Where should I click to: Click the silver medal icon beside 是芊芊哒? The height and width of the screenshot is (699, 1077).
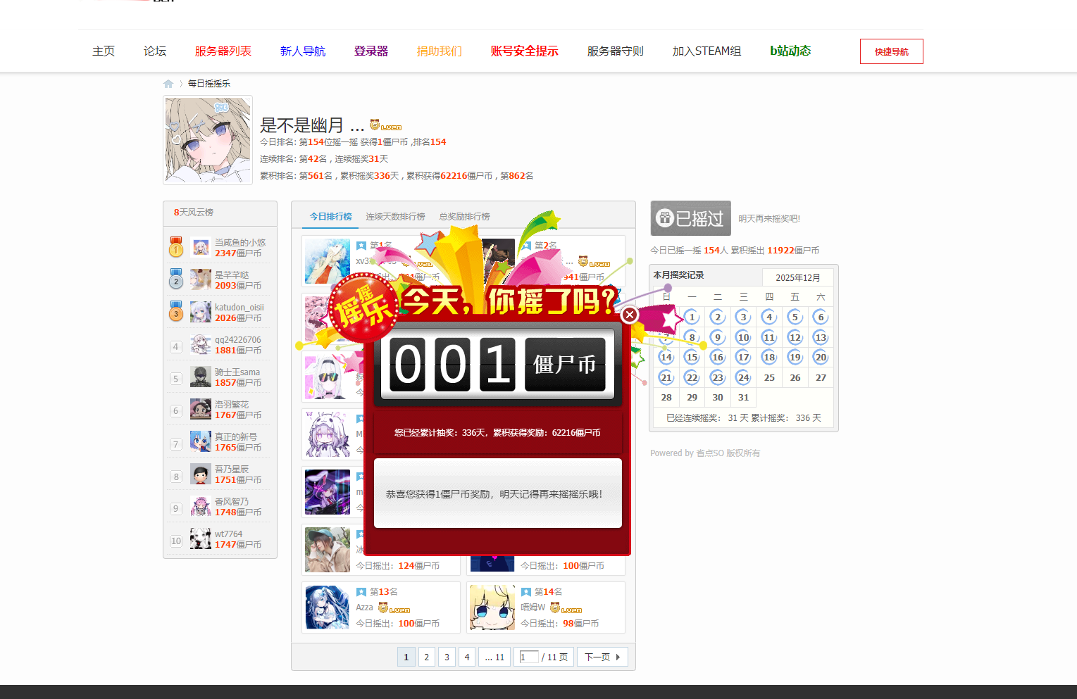coord(175,279)
